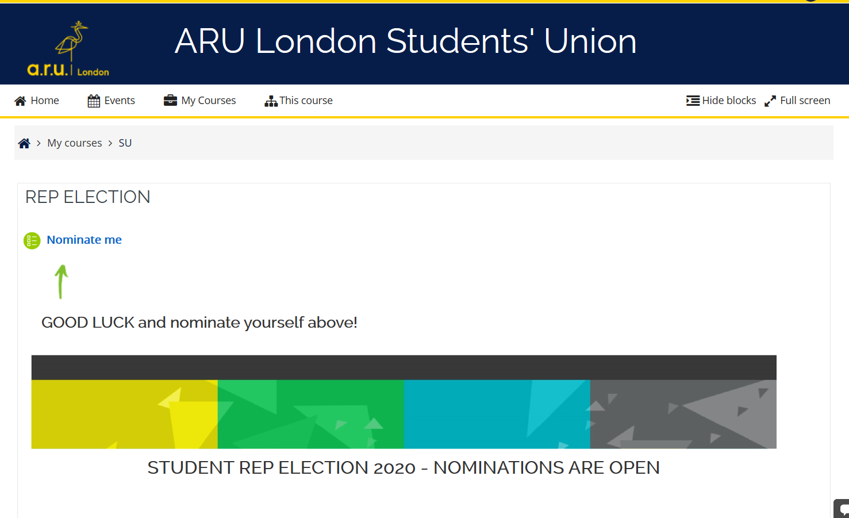This screenshot has height=518, width=849.
Task: Click the Events calendar icon
Action: click(94, 101)
